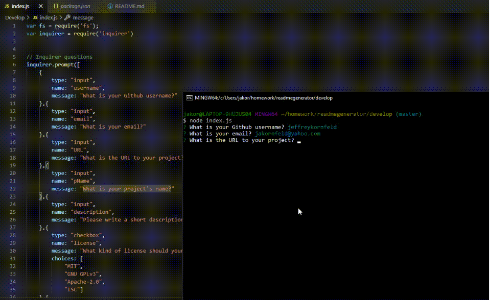Screen dimensions: 490x300
Task: Click line number 22 in the gutter
Action: point(14,189)
